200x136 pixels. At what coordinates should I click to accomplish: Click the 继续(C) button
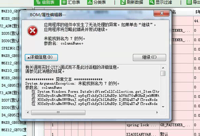[149, 57]
